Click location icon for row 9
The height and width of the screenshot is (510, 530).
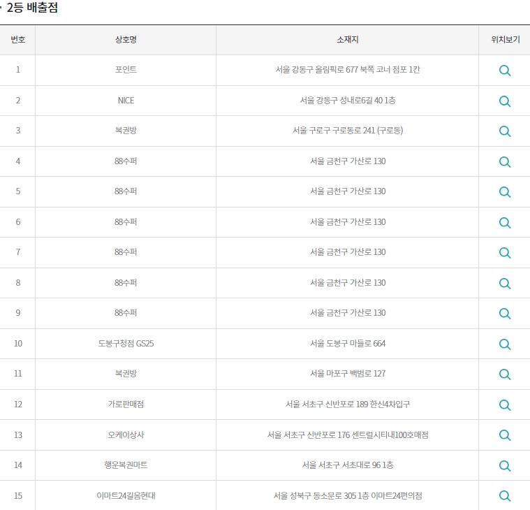coord(505,314)
